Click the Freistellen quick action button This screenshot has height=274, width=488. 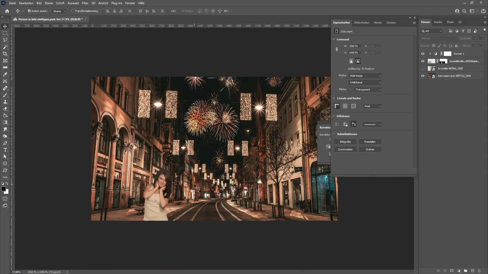tap(370, 142)
